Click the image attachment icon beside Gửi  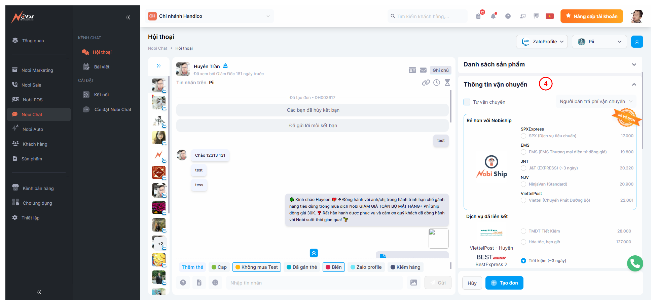pos(414,283)
